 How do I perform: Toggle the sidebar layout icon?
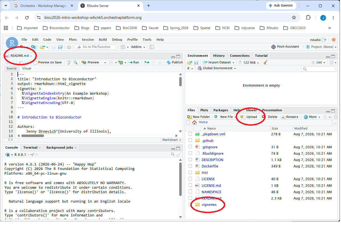[x=152, y=47]
